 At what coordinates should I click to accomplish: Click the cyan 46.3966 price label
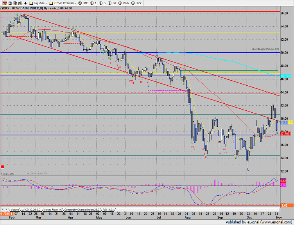click(x=286, y=76)
